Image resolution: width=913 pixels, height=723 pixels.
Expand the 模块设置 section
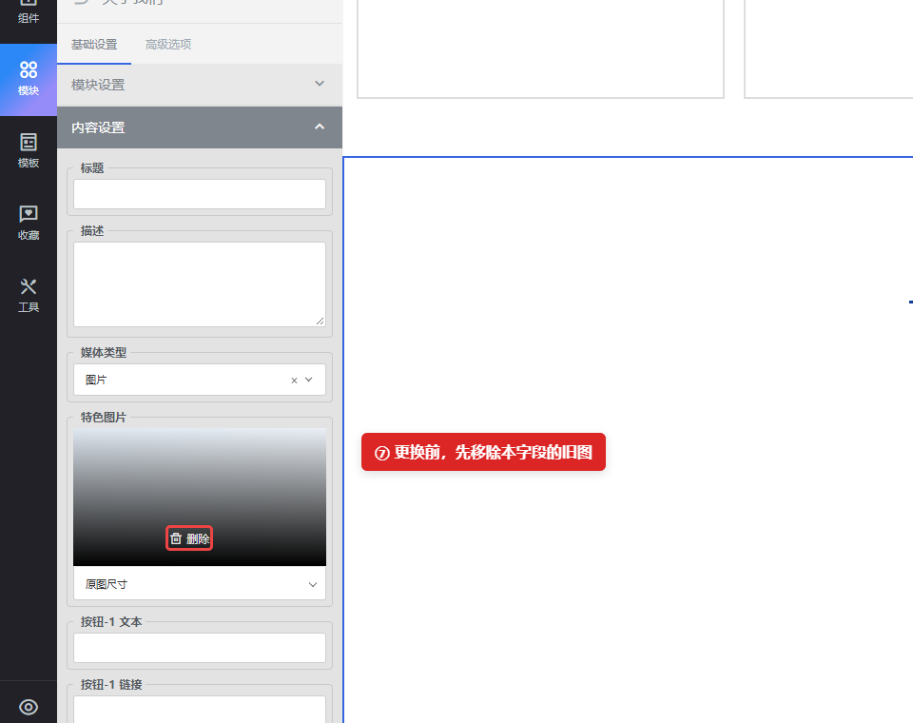(200, 85)
